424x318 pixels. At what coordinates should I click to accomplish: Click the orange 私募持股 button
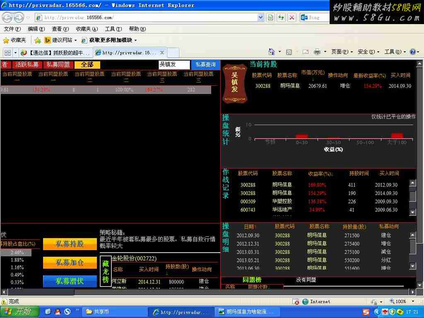coord(70,244)
